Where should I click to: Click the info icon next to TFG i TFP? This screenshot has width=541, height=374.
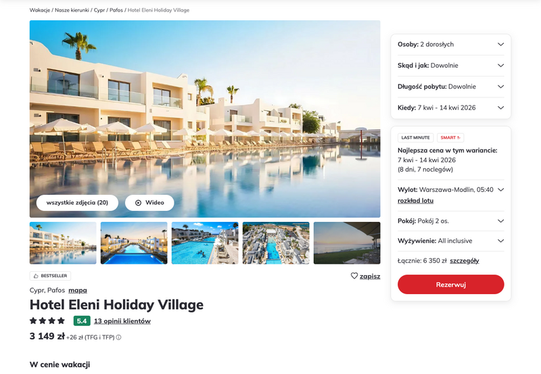coord(118,337)
